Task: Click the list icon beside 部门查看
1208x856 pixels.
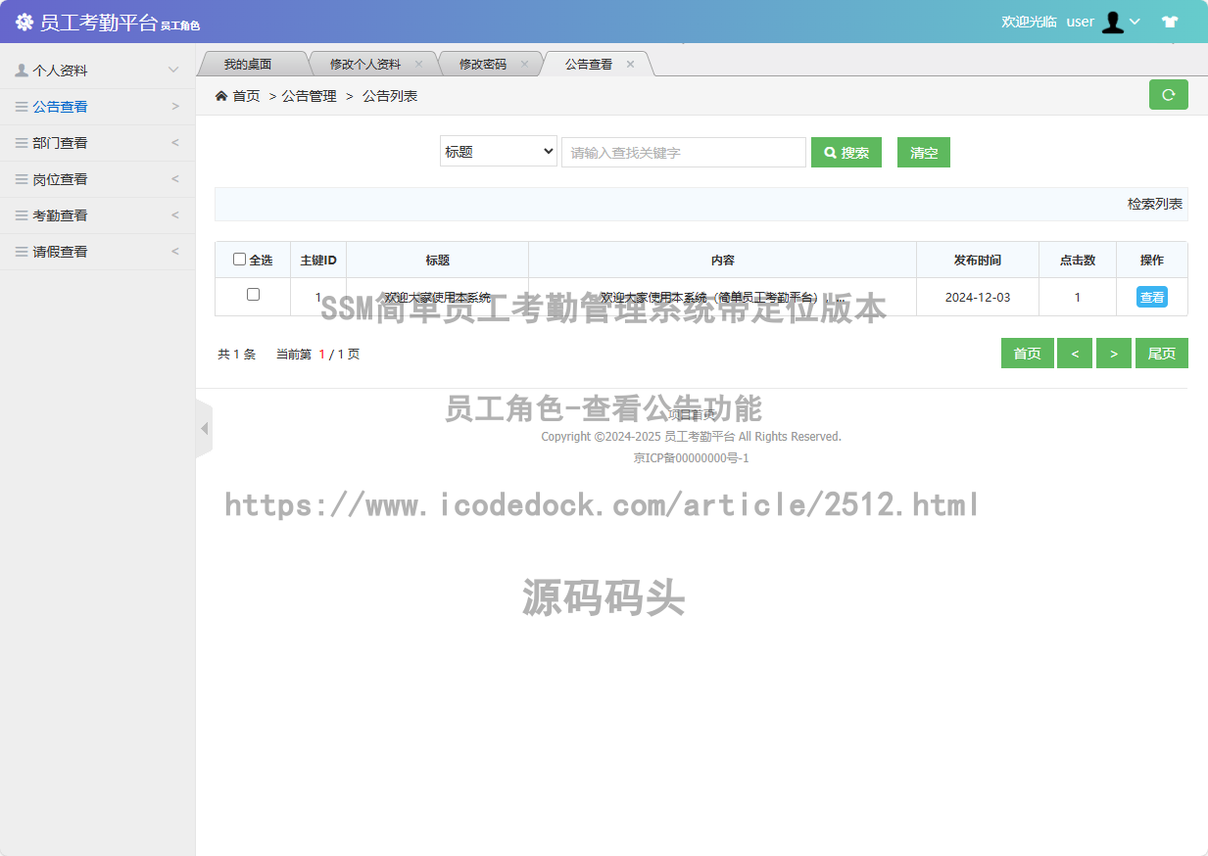Action: click(x=22, y=143)
